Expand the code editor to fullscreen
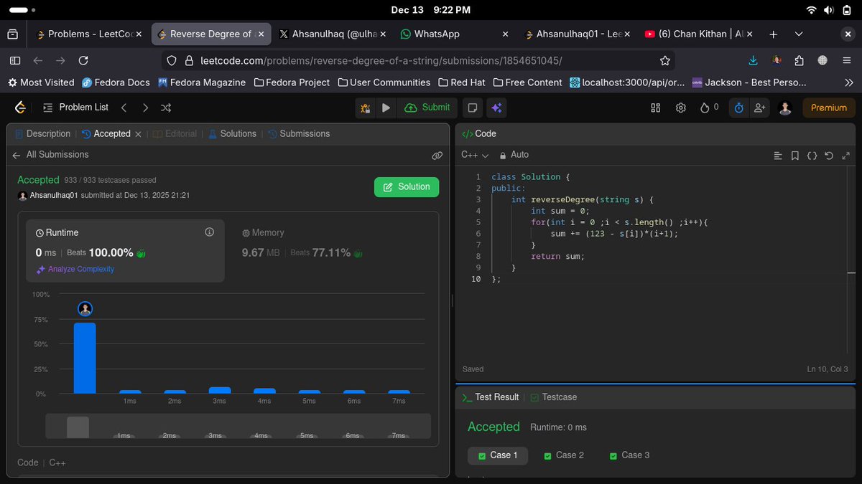 tap(845, 156)
